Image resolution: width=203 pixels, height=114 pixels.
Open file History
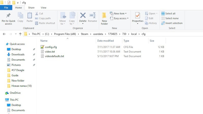click(x=151, y=23)
